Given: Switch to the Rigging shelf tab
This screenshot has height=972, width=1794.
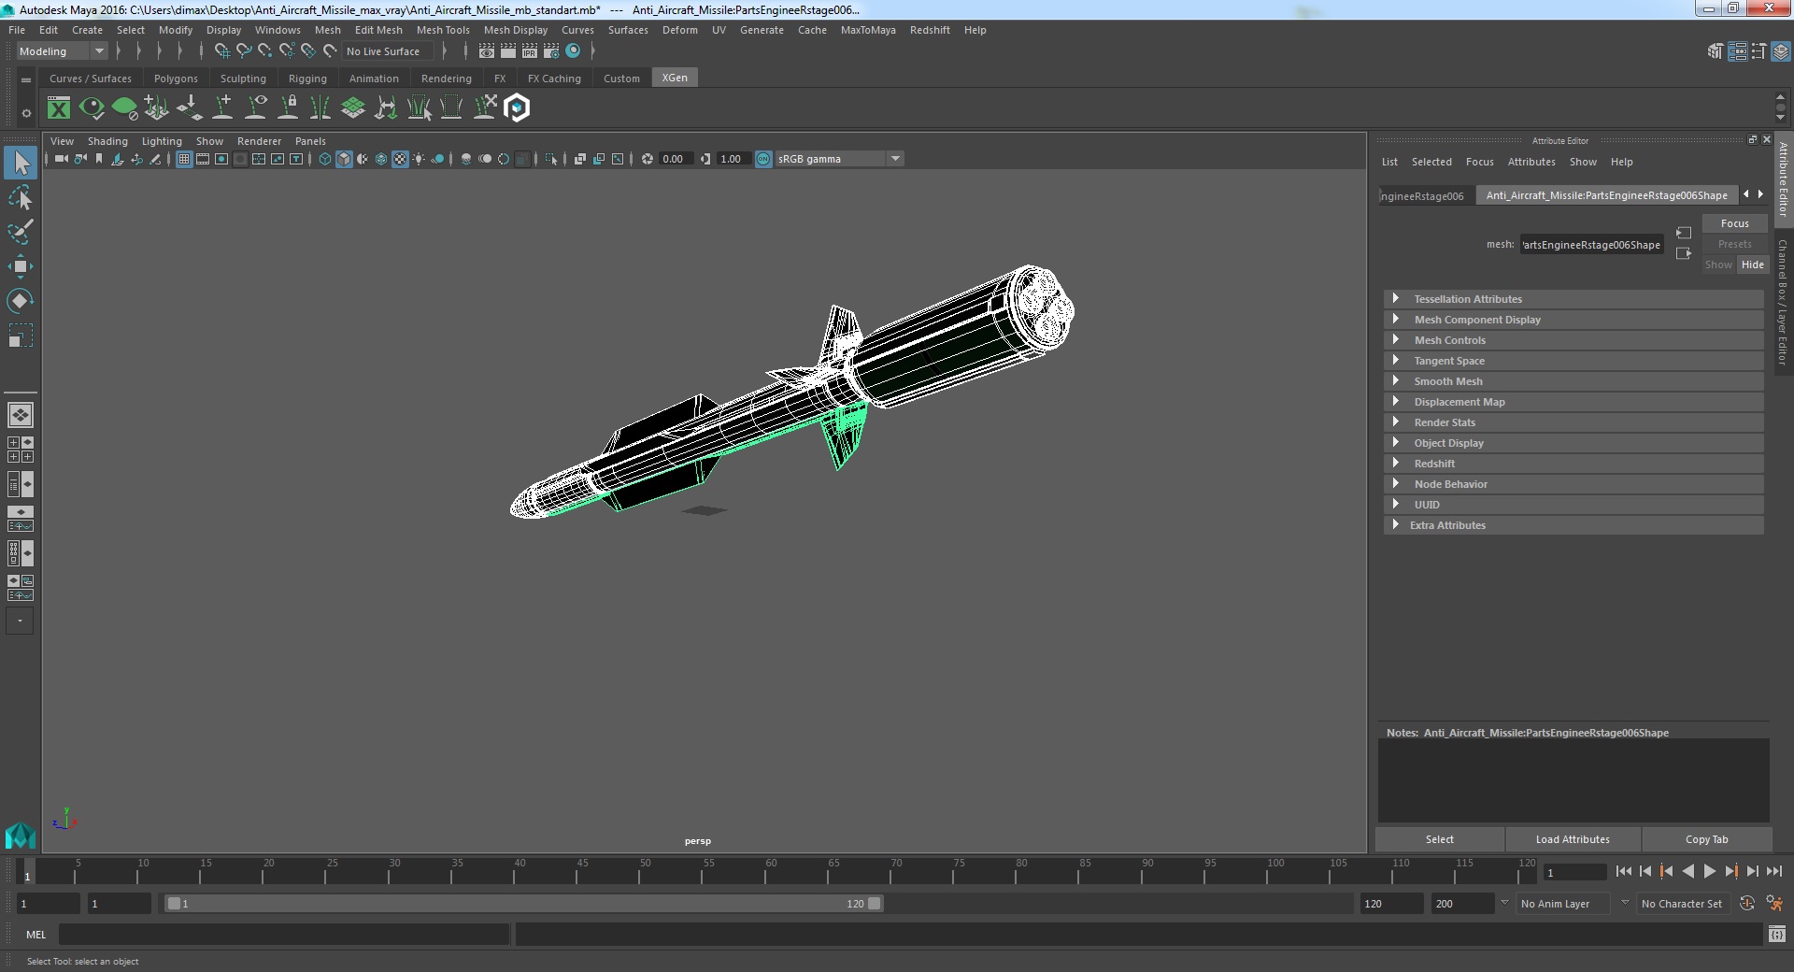Looking at the screenshot, I should click(307, 79).
